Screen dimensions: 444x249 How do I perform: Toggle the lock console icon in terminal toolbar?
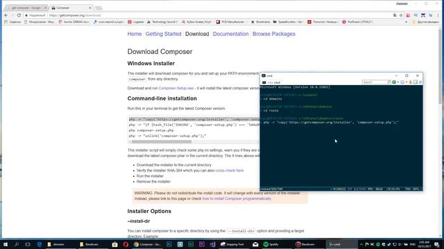pos(410,82)
